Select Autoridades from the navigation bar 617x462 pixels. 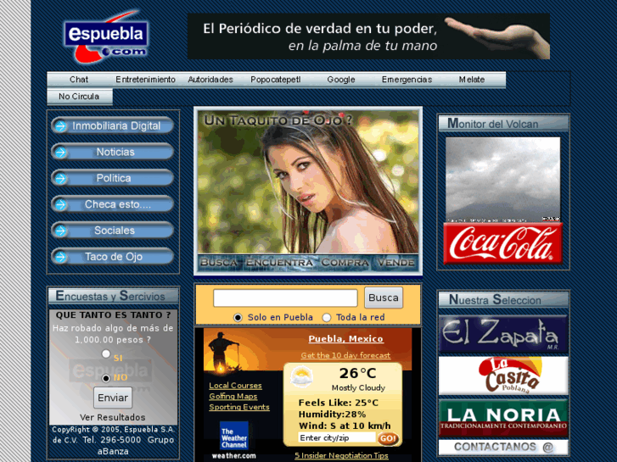210,80
